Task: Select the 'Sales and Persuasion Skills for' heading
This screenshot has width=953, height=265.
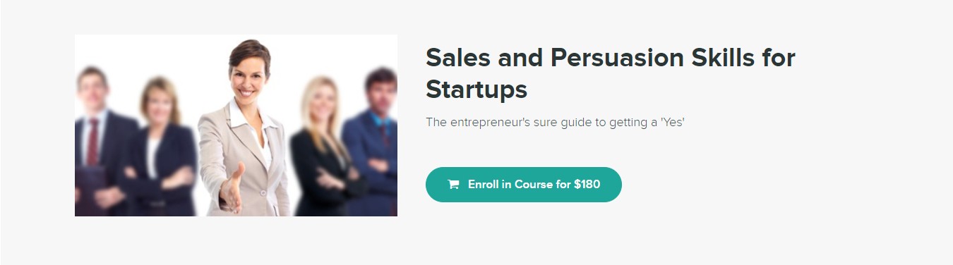Action: [x=611, y=58]
